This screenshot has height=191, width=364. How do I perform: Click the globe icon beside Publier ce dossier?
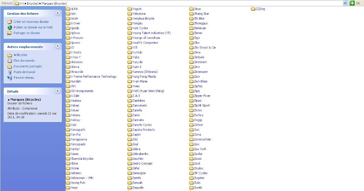10,27
